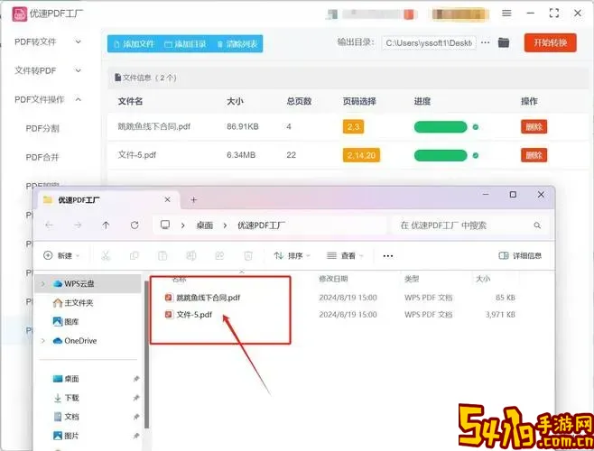
Task: Open the 排序 sort dropdown
Action: point(292,256)
